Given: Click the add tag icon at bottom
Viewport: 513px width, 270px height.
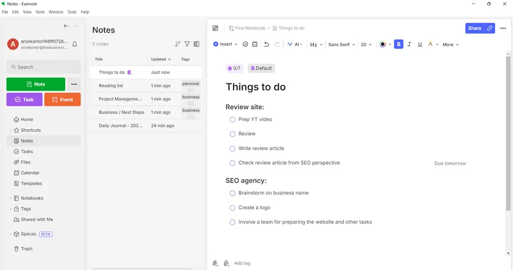Looking at the screenshot, I should pyautogui.click(x=226, y=263).
